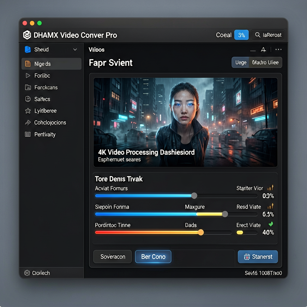Click the Lyitlberee star icon
The height and width of the screenshot is (307, 307).
pyautogui.click(x=28, y=111)
